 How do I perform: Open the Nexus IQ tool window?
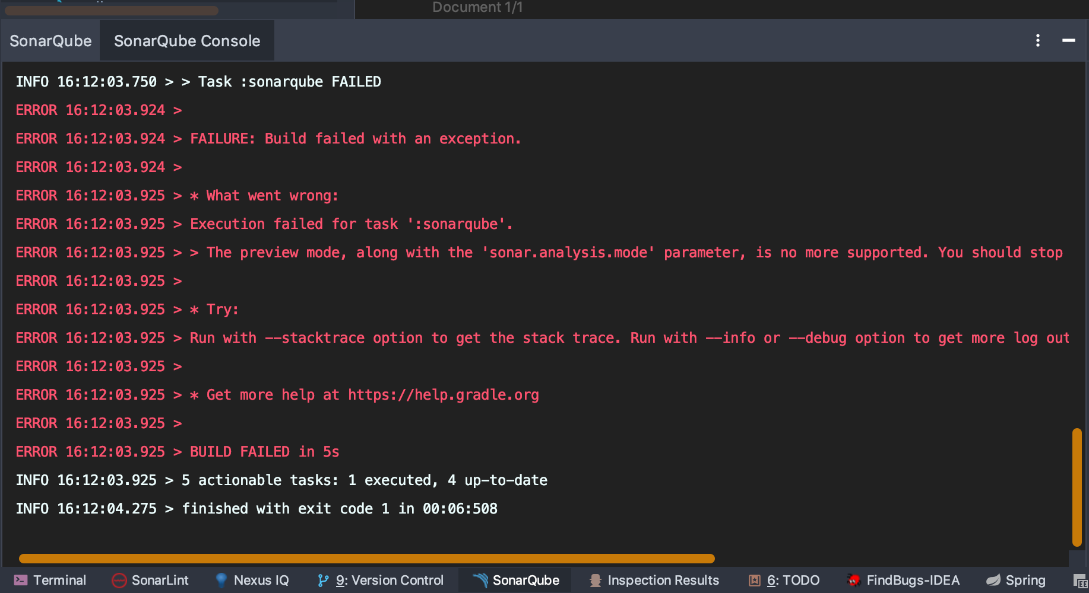pyautogui.click(x=251, y=580)
